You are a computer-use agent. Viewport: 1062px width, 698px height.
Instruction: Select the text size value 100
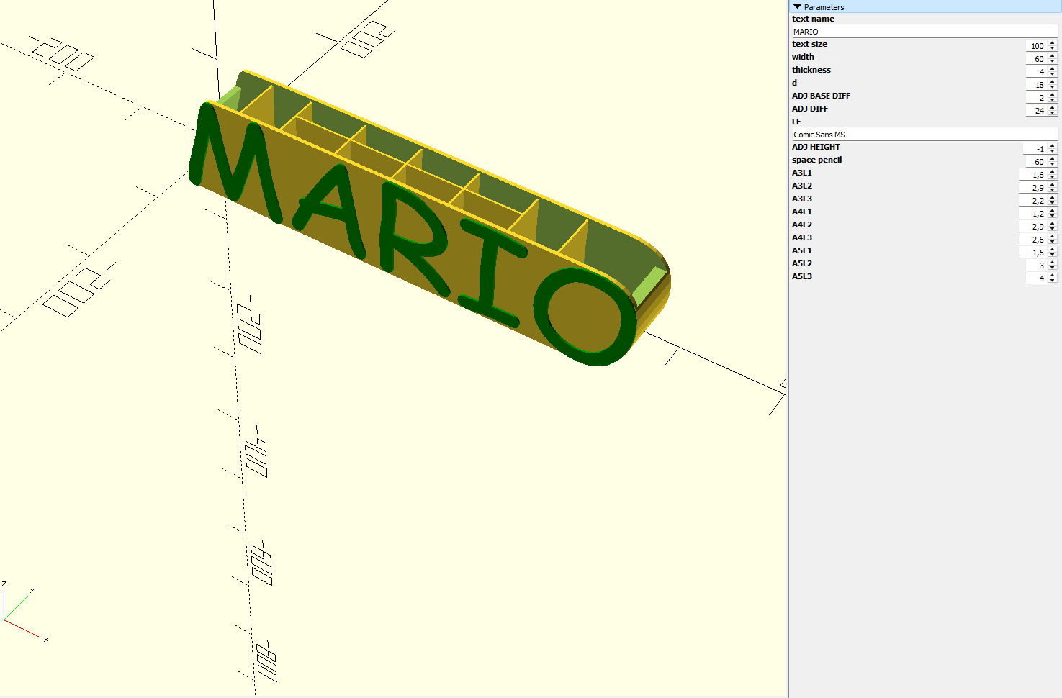1037,46
